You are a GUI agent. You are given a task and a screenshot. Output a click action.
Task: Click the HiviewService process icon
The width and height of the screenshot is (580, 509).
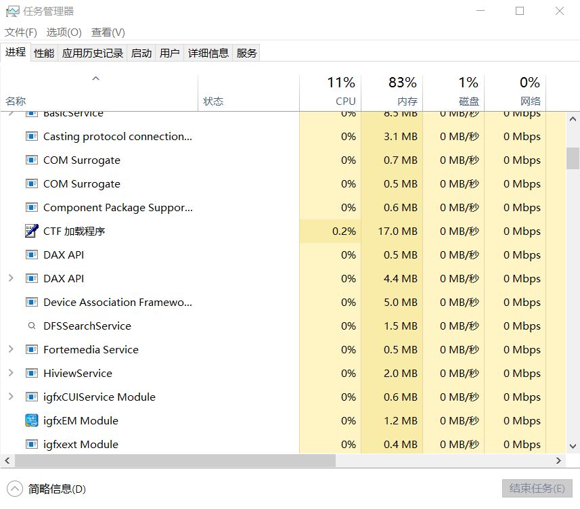[31, 373]
